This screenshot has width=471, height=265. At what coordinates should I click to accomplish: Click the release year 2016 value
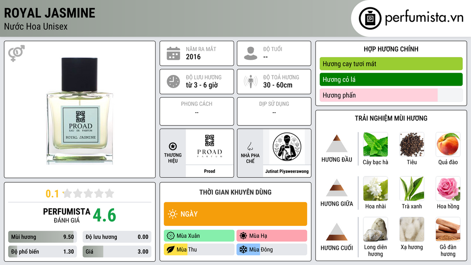[x=193, y=57]
